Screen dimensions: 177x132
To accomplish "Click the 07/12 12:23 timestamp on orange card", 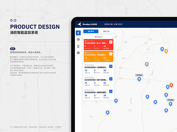I will click(x=90, y=52).
